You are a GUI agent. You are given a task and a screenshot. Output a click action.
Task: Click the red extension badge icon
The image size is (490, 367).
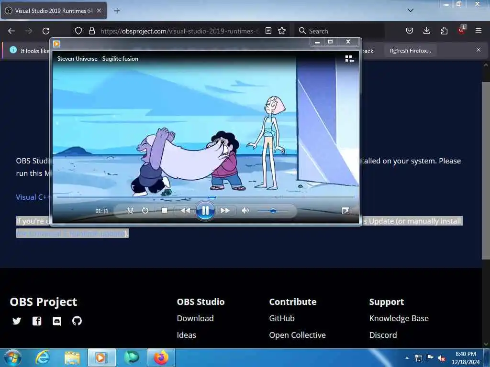pos(462,30)
